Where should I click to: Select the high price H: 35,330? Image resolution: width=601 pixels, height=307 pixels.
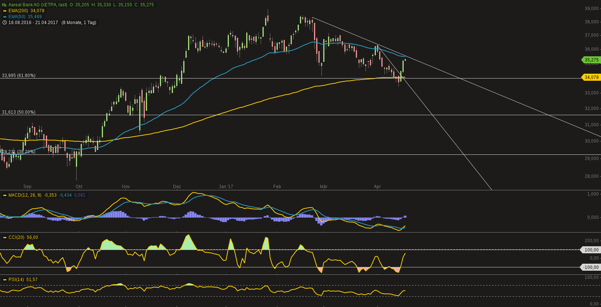click(101, 5)
